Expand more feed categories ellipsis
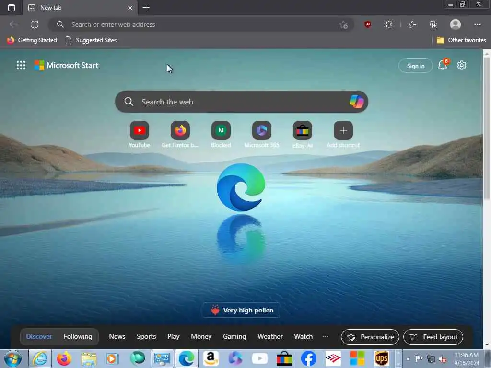Screen dimensions: 491x368 coord(326,337)
